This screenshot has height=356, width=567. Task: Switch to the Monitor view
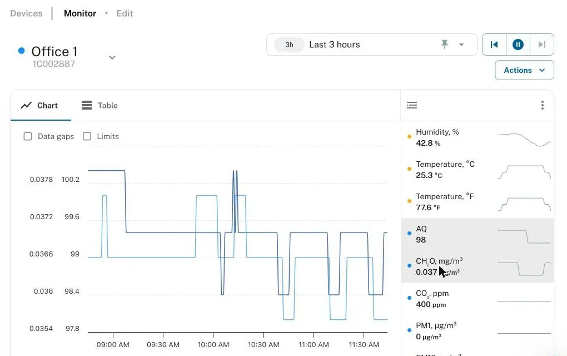pos(80,13)
